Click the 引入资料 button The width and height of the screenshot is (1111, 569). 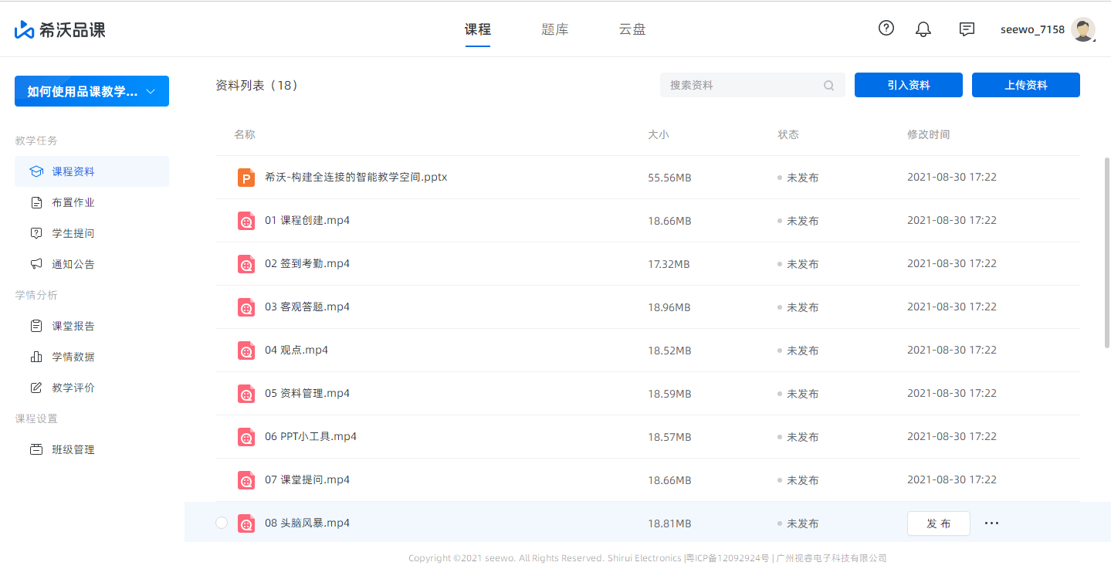point(908,85)
